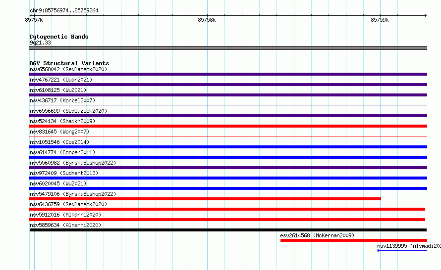This screenshot has height=270, width=441.
Task: Click nsv5479106 (ByrskaBishop2022) label
Action: [73, 194]
